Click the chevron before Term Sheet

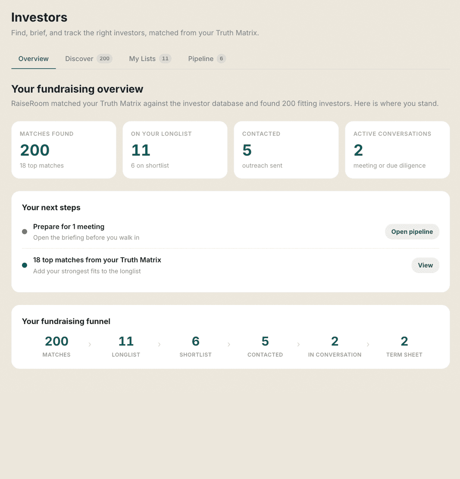click(x=368, y=345)
